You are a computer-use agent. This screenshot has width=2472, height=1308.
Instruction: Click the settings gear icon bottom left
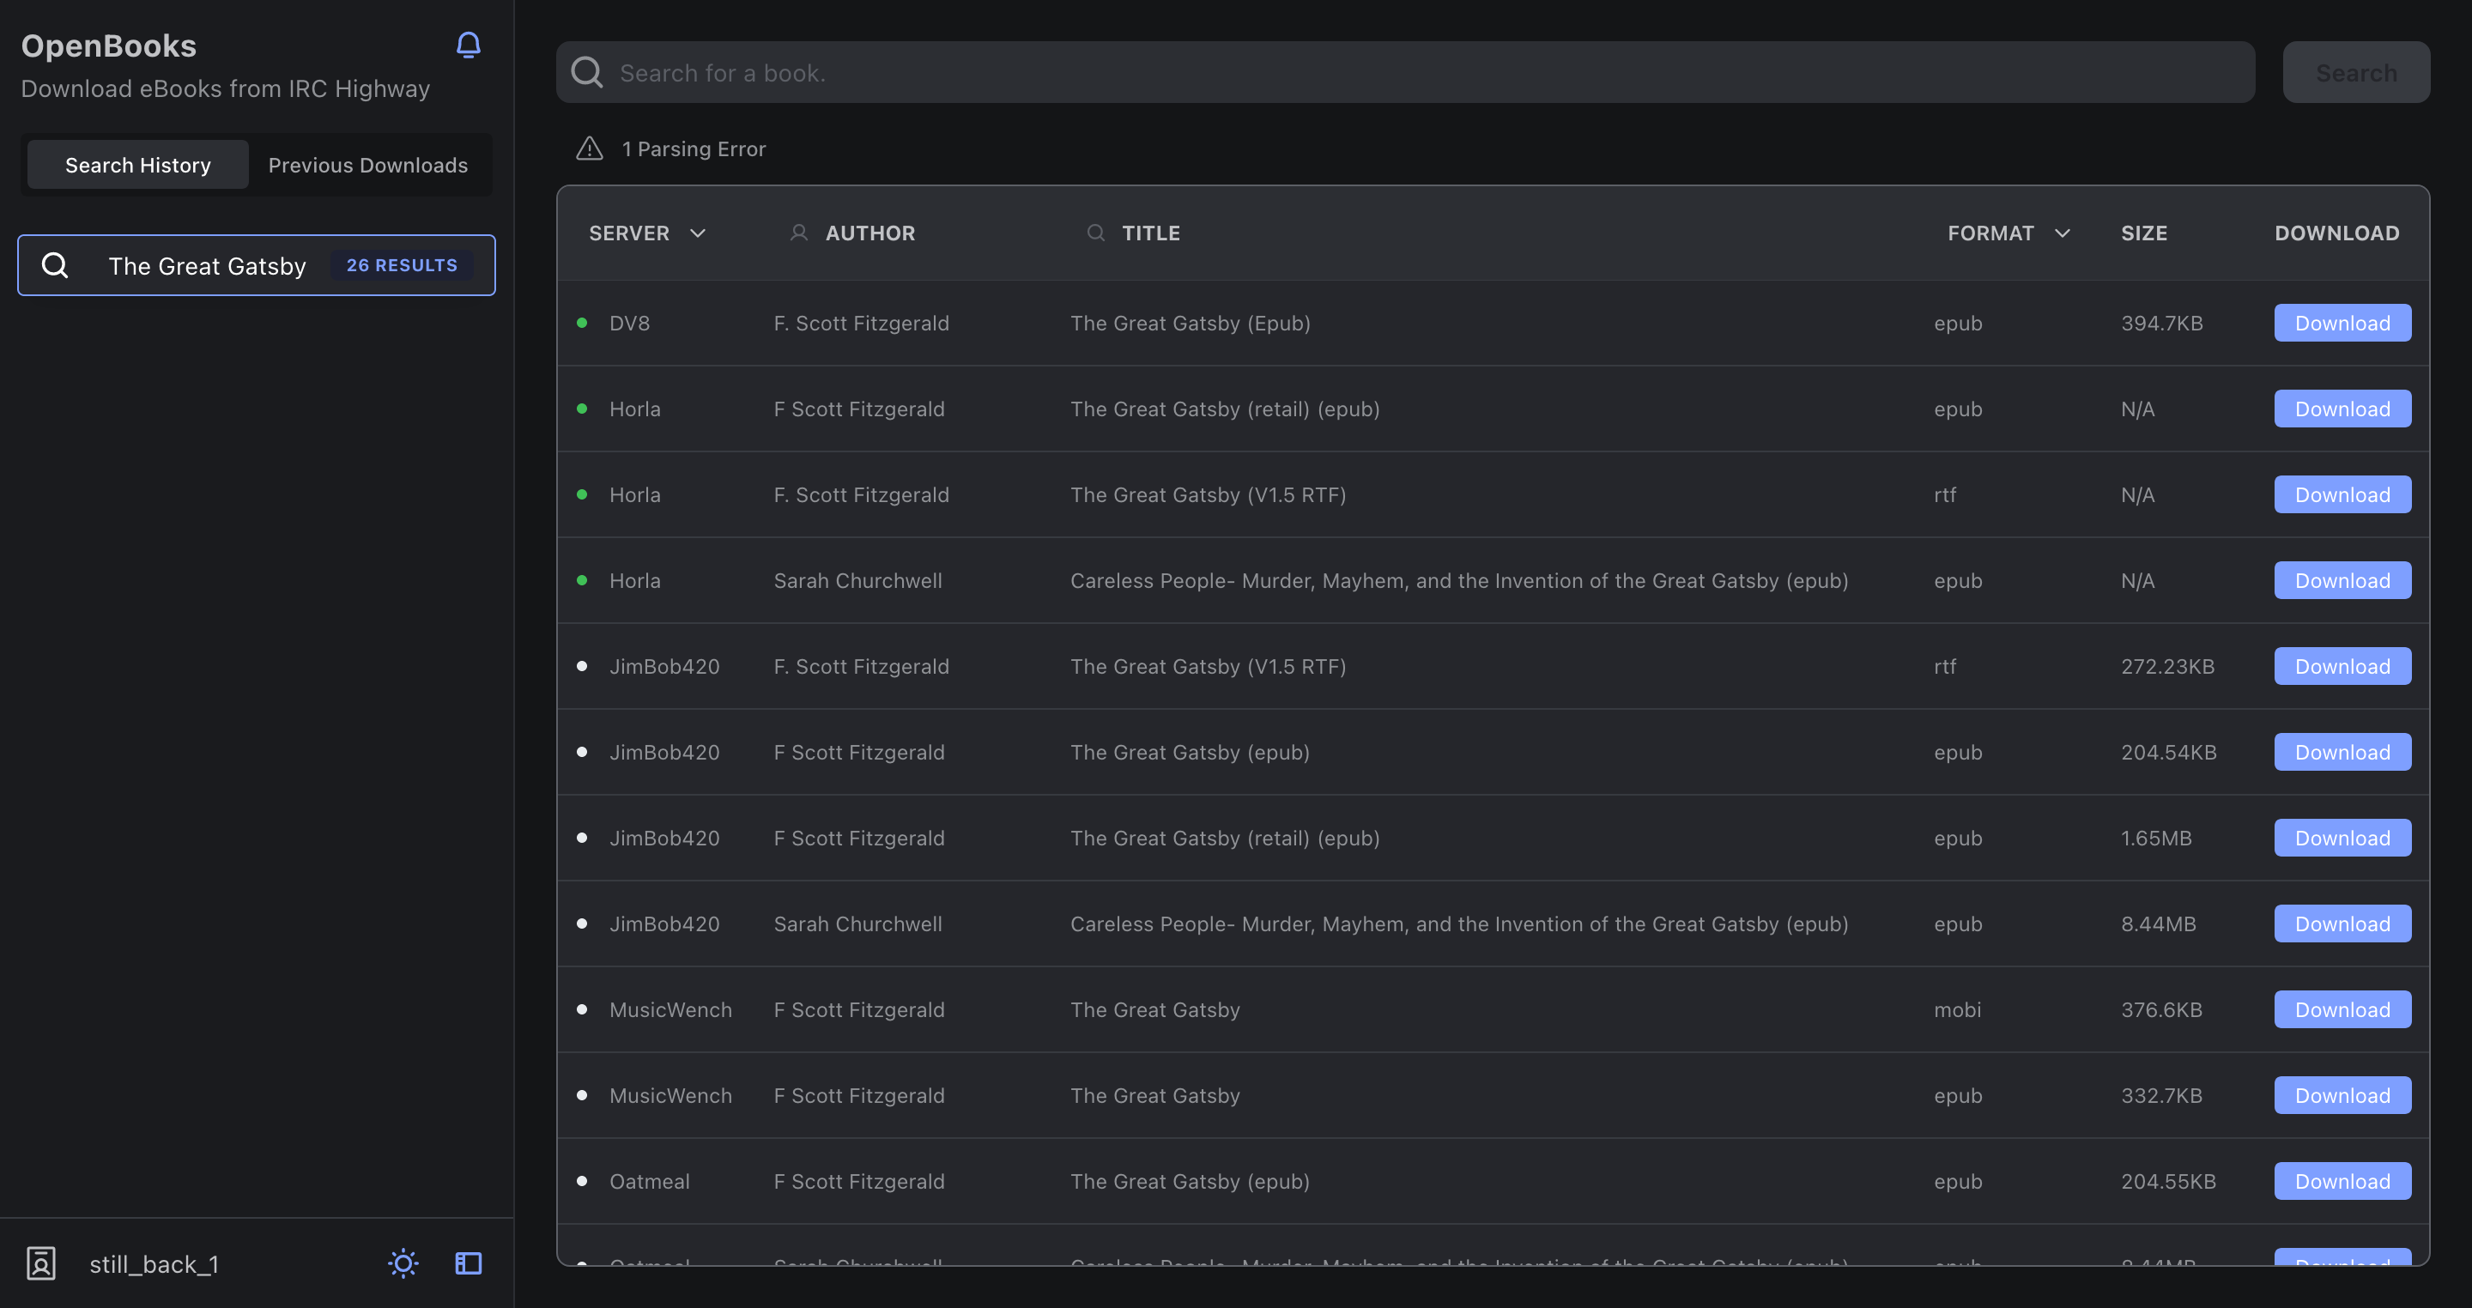coord(403,1263)
